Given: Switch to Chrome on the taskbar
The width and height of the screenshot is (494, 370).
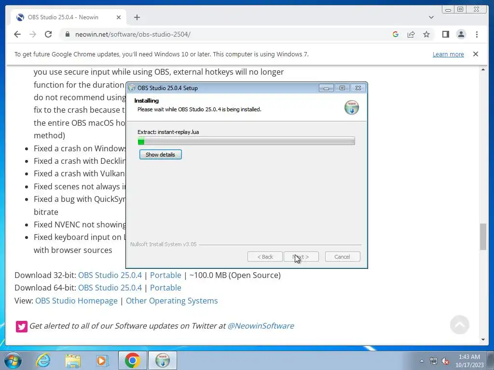Looking at the screenshot, I should 132,360.
